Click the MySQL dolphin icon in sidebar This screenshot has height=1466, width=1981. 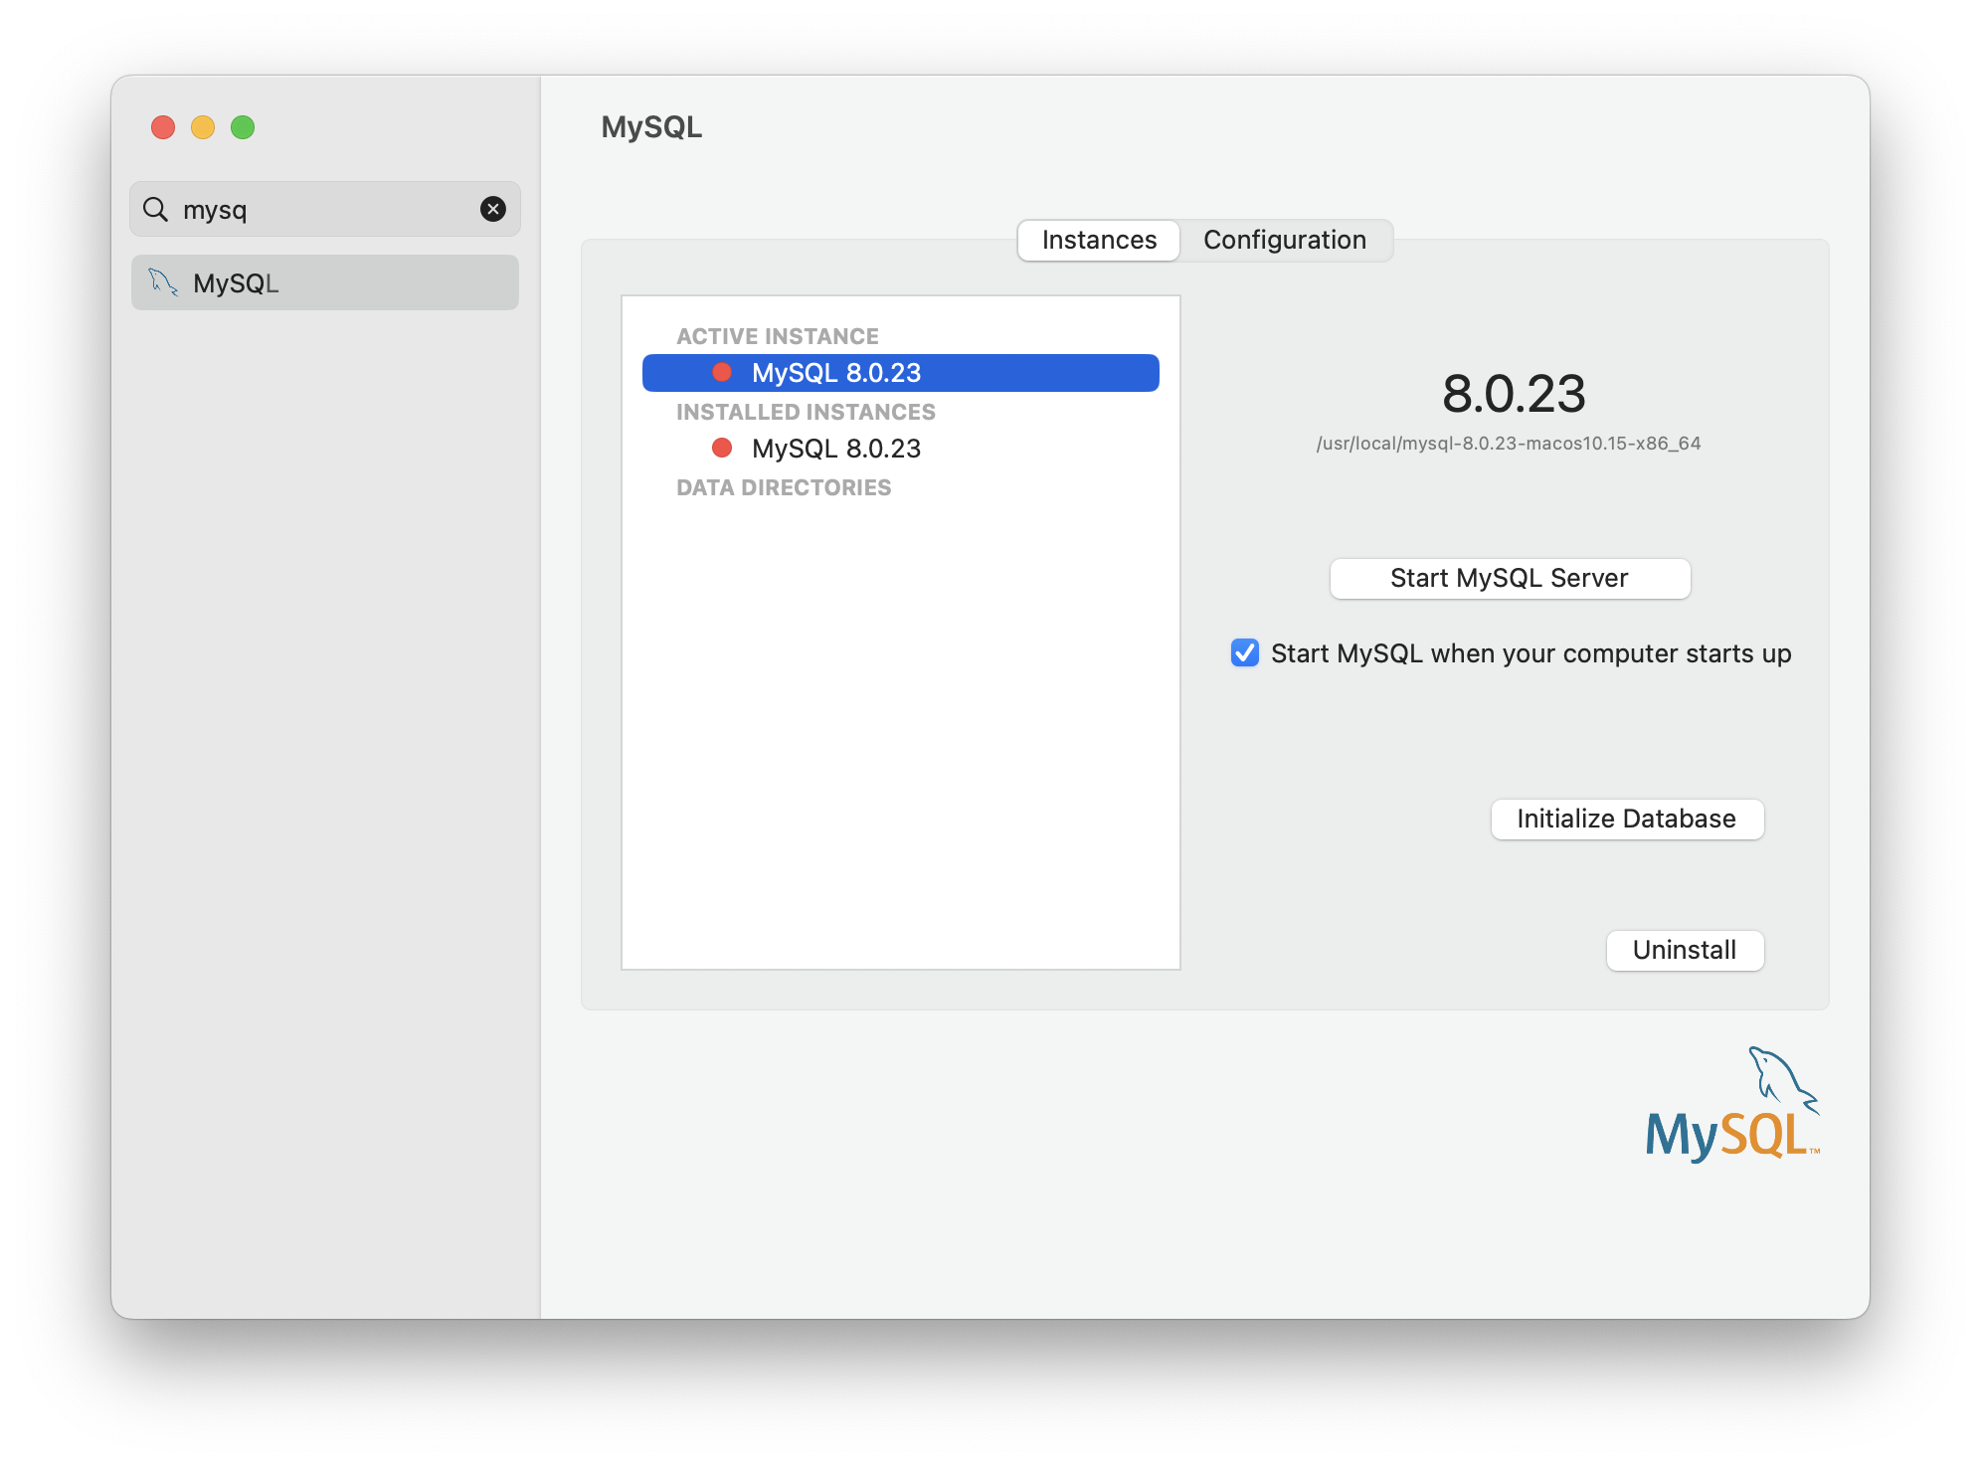(163, 282)
